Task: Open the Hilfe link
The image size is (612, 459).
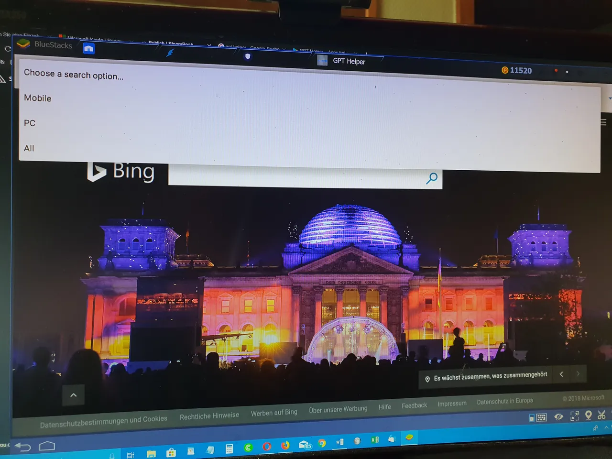Action: click(385, 407)
